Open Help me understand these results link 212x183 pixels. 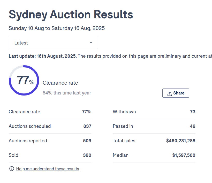[x=48, y=169]
